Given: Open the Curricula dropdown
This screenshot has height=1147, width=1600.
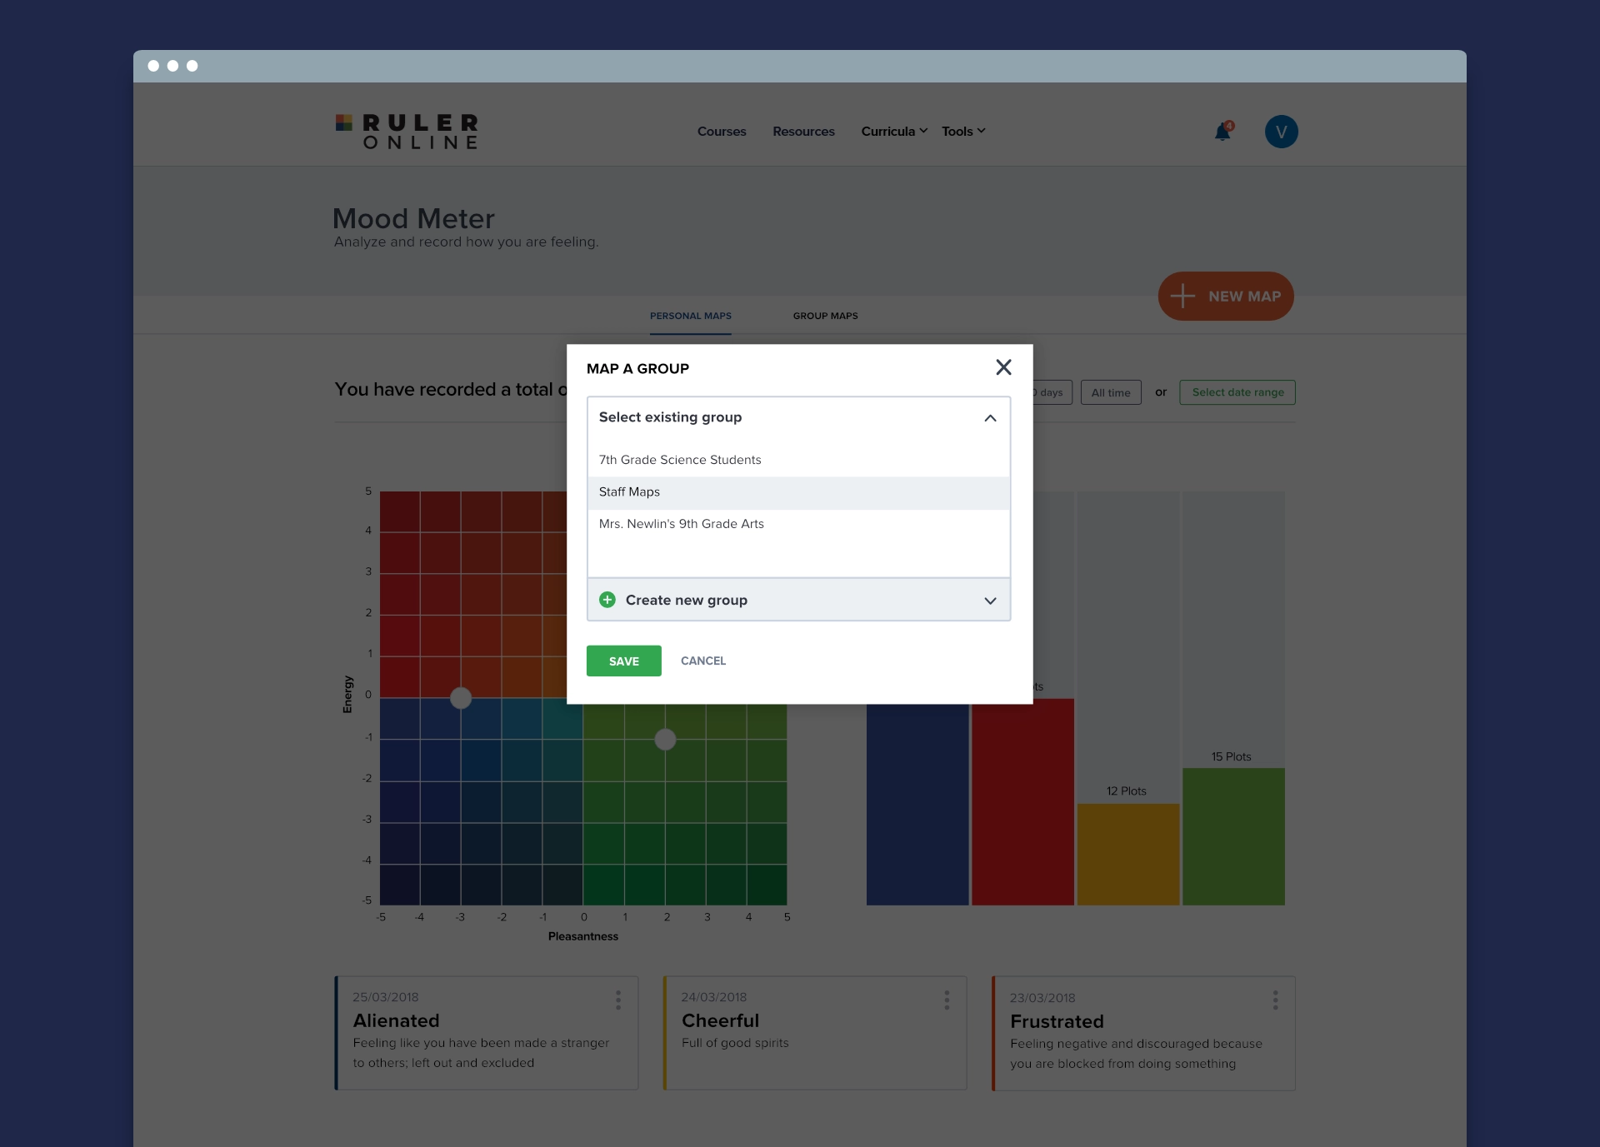Looking at the screenshot, I should 893,132.
